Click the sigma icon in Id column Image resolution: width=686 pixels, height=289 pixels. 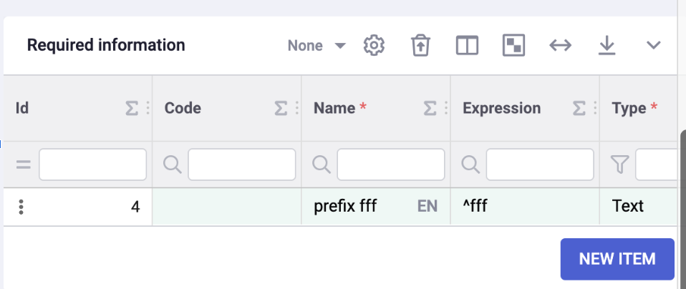coord(132,108)
